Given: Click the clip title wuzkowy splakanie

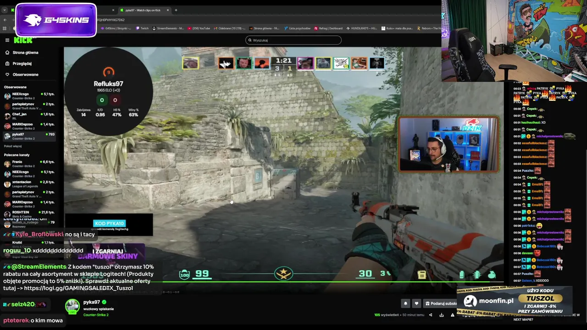Looking at the screenshot, I should [99, 309].
